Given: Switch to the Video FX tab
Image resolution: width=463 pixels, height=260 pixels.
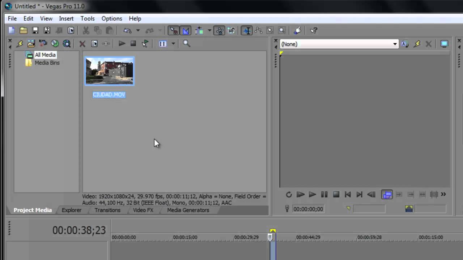Looking at the screenshot, I should 143,210.
